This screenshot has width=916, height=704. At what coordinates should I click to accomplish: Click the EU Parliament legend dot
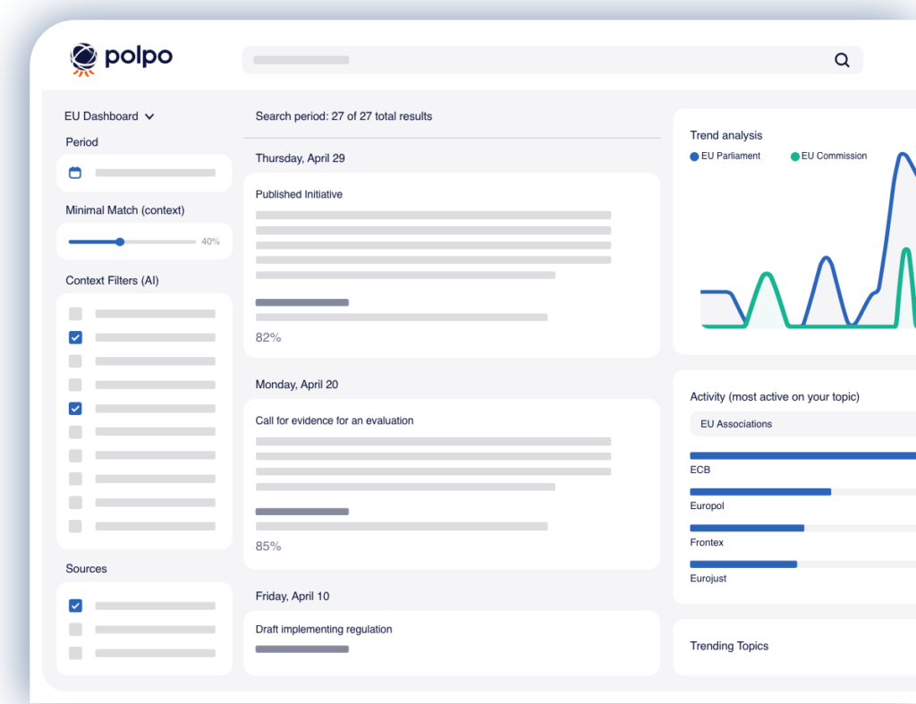[x=694, y=157]
